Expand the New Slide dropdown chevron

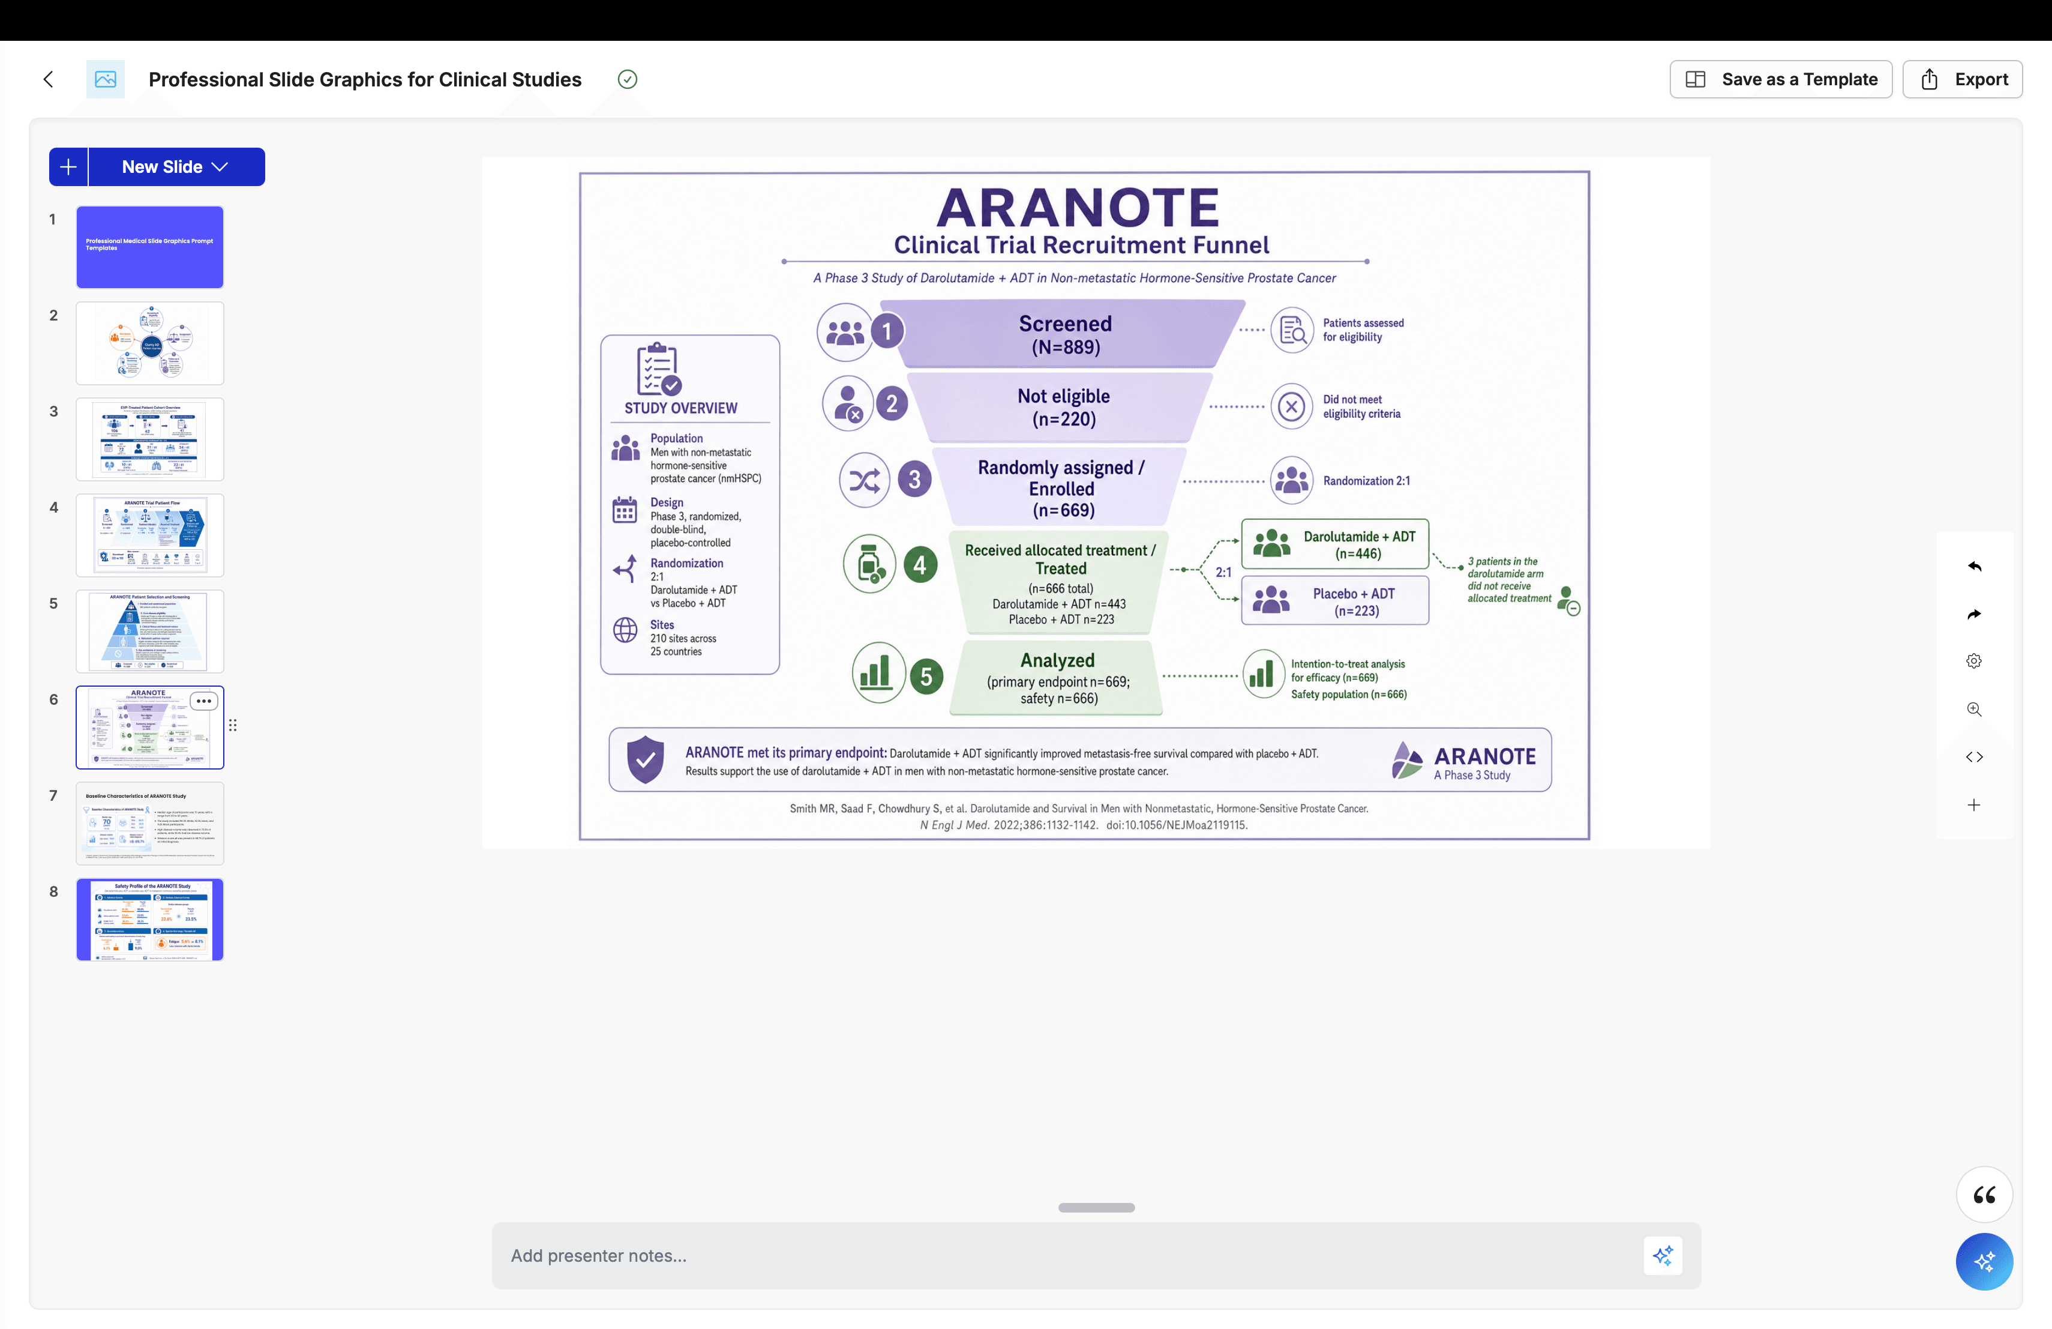[x=220, y=167]
